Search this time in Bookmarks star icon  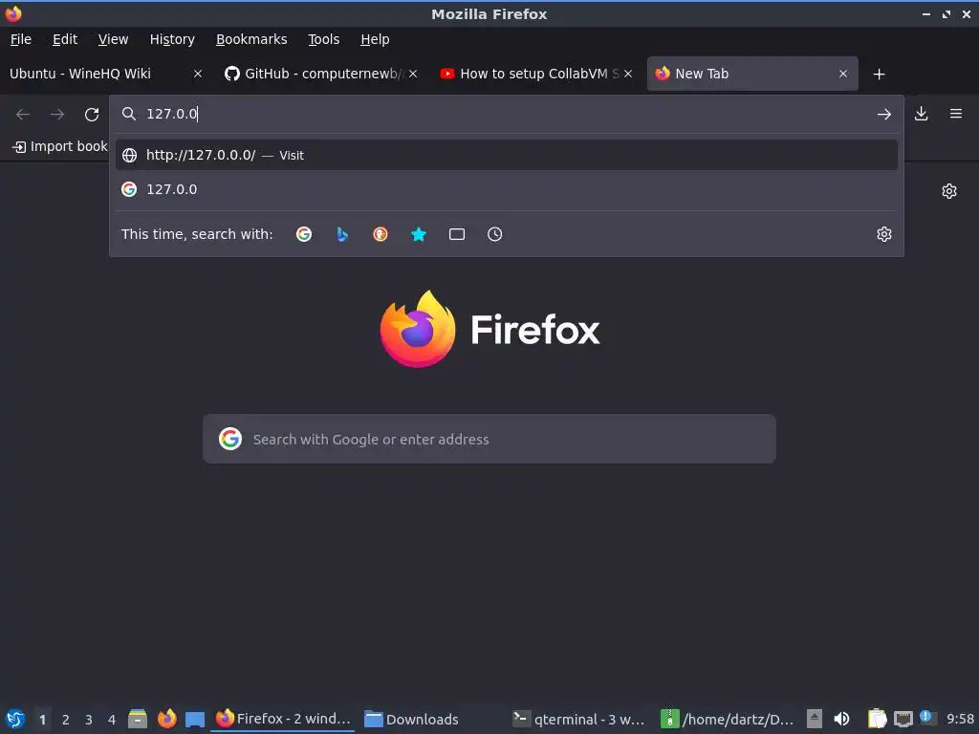(x=419, y=234)
